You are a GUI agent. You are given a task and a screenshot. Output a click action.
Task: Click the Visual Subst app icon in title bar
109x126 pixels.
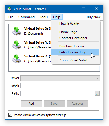tap(9, 9)
